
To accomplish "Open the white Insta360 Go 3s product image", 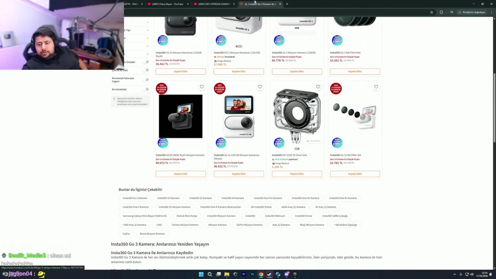I will (239, 116).
